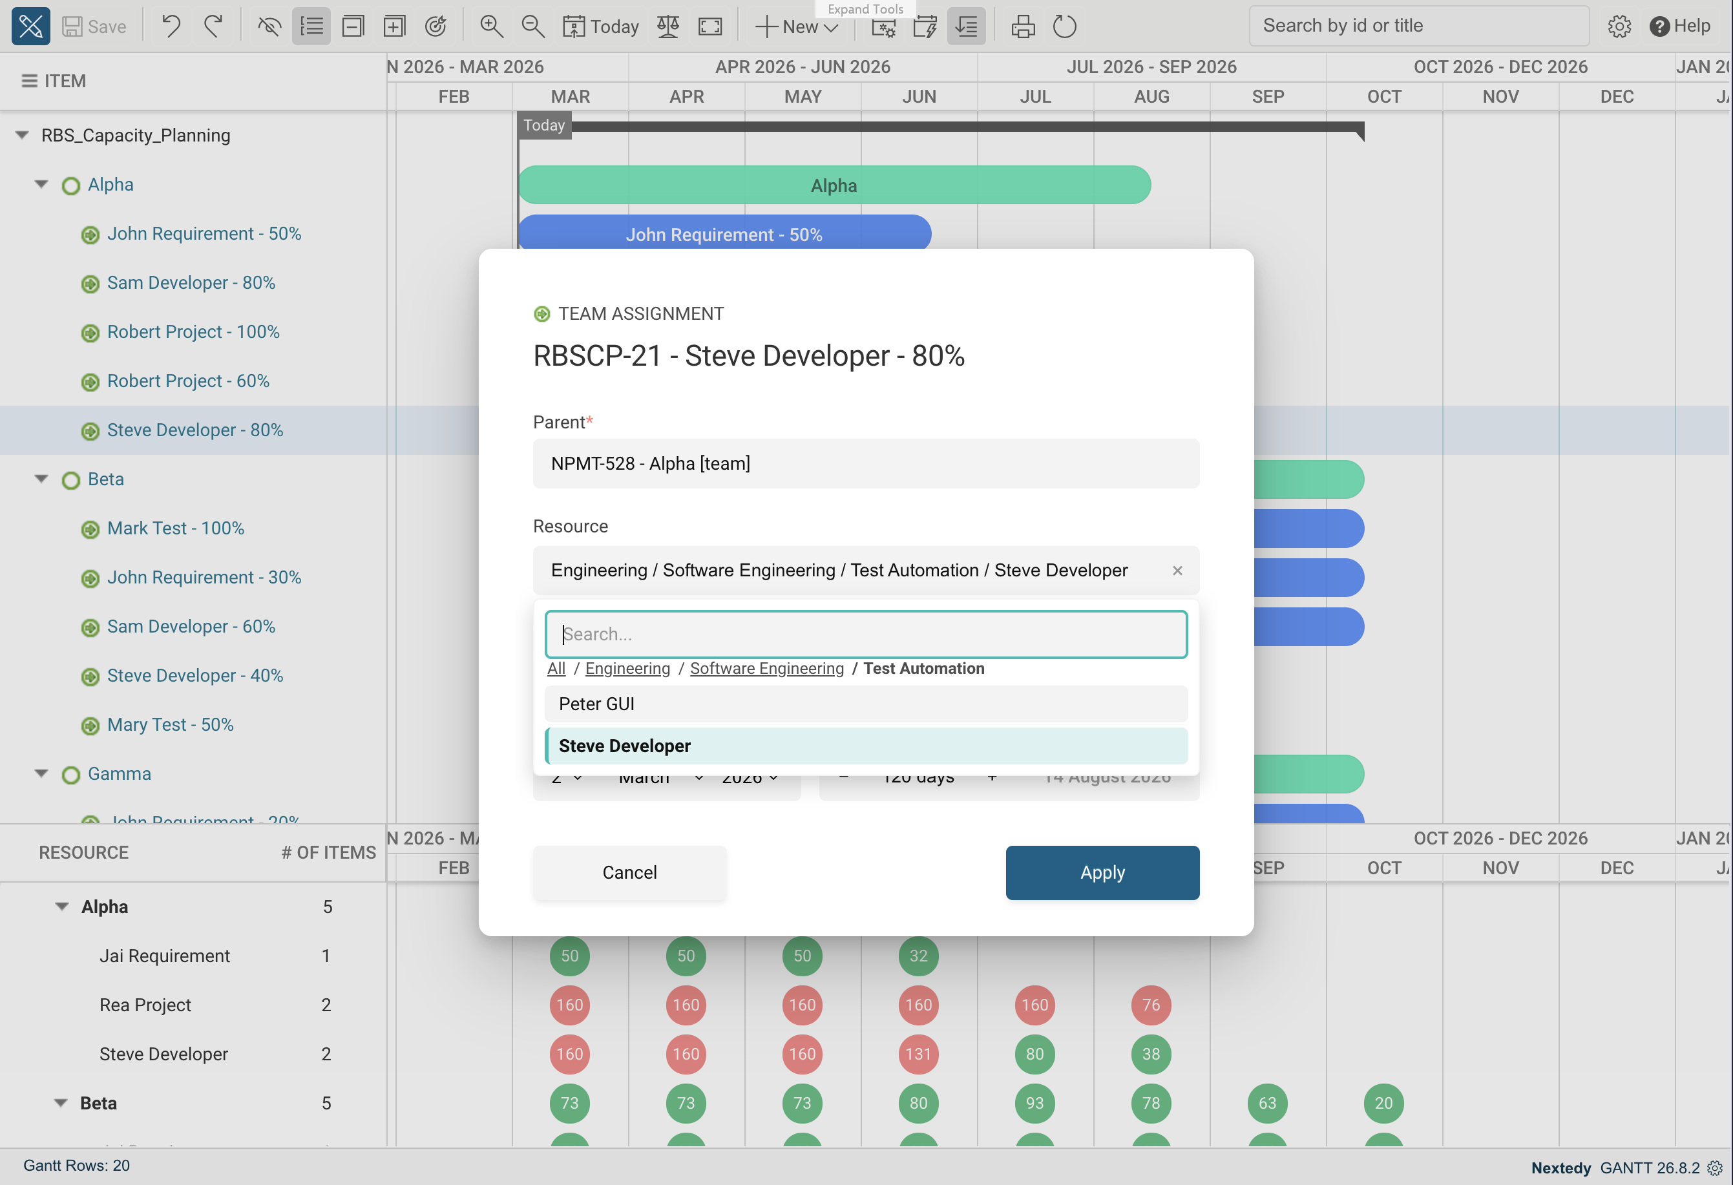This screenshot has height=1185, width=1733.
Task: Click Steve Developer 131 June load circle
Action: [918, 1054]
